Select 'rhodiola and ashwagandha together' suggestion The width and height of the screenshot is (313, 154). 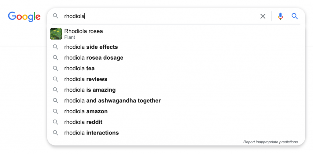click(176, 101)
